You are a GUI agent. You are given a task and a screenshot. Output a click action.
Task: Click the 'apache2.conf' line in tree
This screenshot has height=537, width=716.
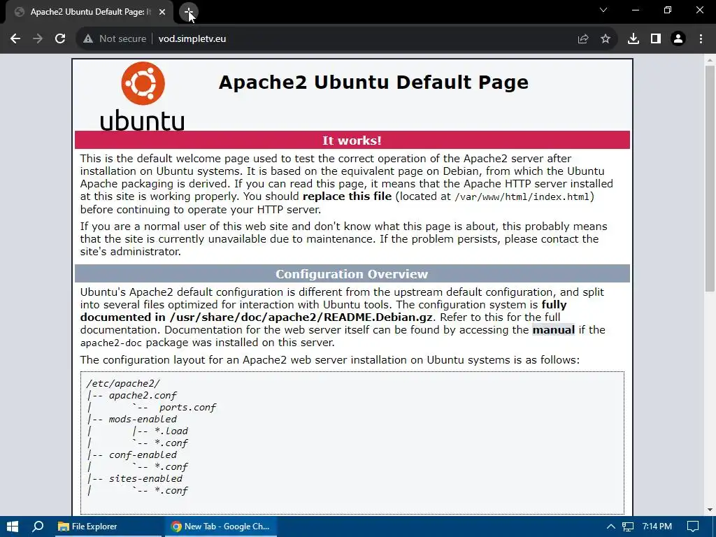(x=143, y=396)
